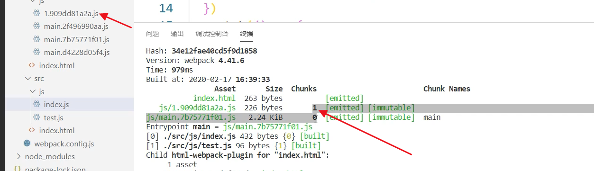Click js/1.909dd81a2a.js in terminal output
The image size is (594, 171).
(x=198, y=108)
